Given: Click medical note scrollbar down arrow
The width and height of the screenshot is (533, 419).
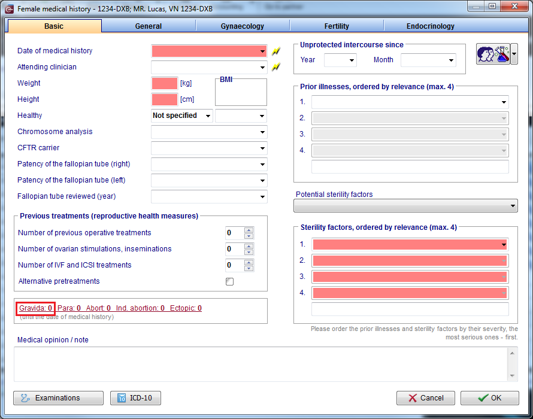Looking at the screenshot, I should click(512, 375).
